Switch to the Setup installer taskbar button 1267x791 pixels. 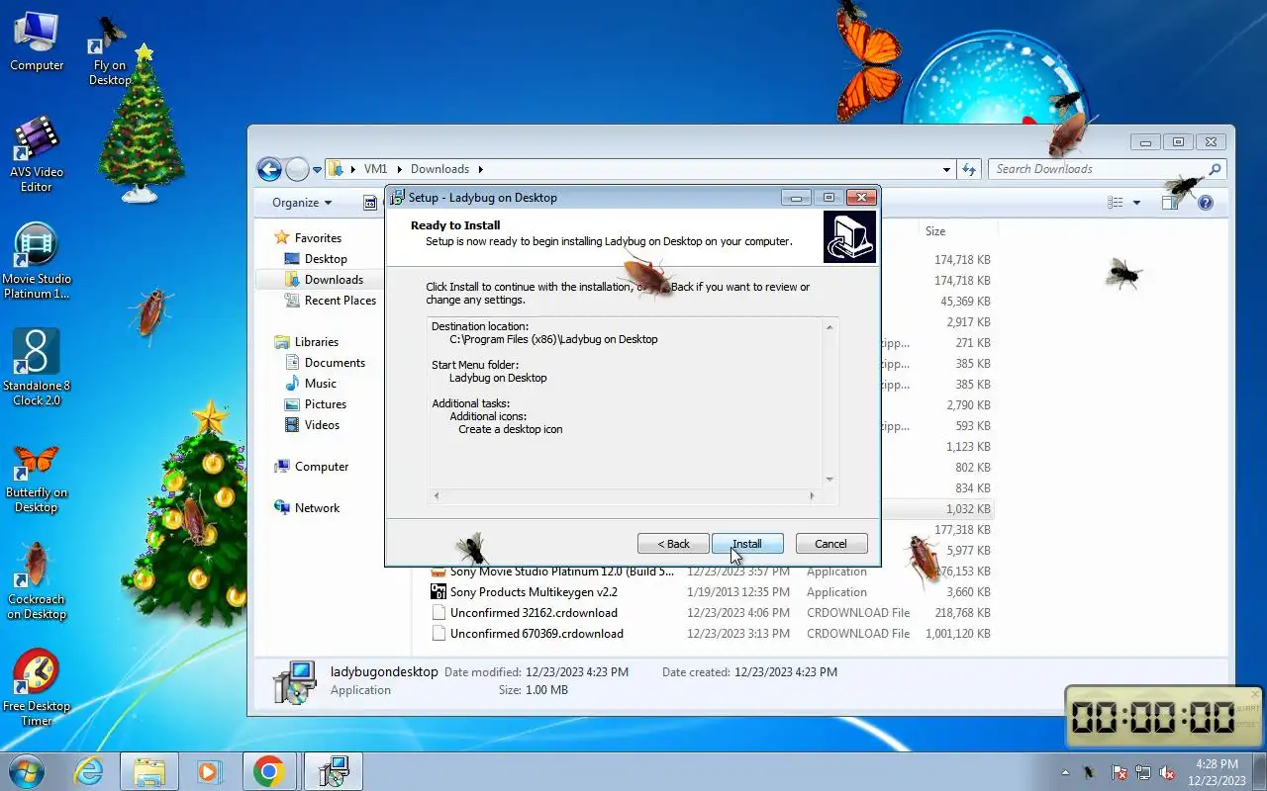pos(334,771)
